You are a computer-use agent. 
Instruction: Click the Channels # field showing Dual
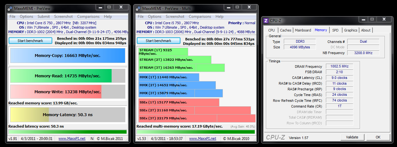tap(363, 41)
